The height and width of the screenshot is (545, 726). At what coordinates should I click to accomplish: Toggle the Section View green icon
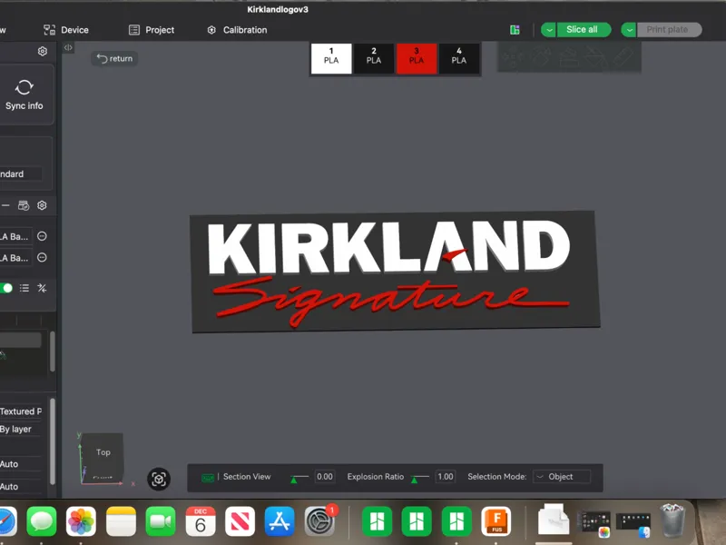pyautogui.click(x=208, y=478)
